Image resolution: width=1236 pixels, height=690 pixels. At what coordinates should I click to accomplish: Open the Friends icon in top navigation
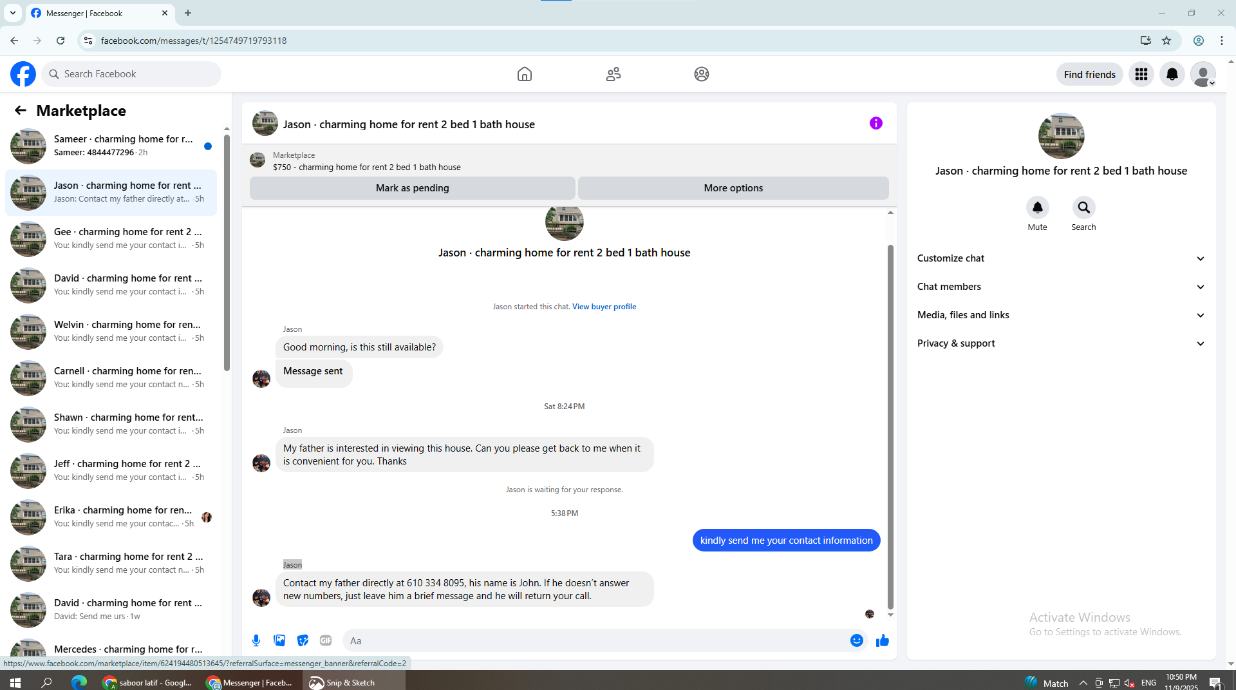coord(613,74)
